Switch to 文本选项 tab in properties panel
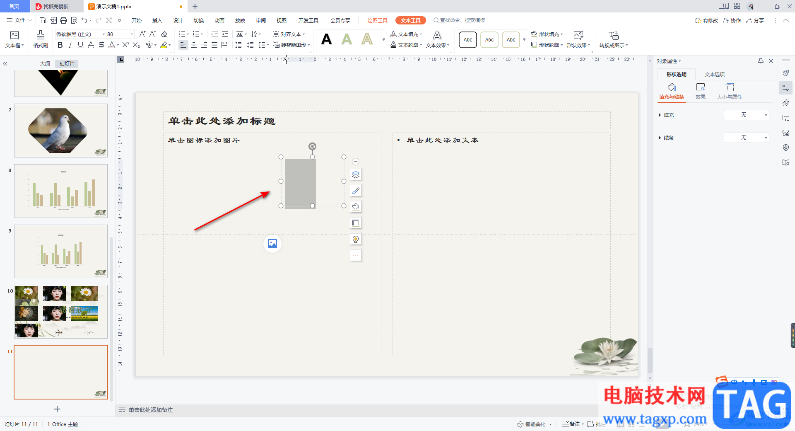The width and height of the screenshot is (795, 431). coord(715,74)
